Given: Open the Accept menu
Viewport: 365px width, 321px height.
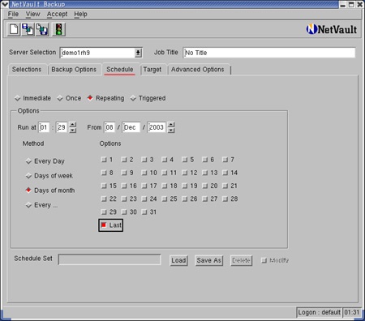Looking at the screenshot, I should coord(57,14).
